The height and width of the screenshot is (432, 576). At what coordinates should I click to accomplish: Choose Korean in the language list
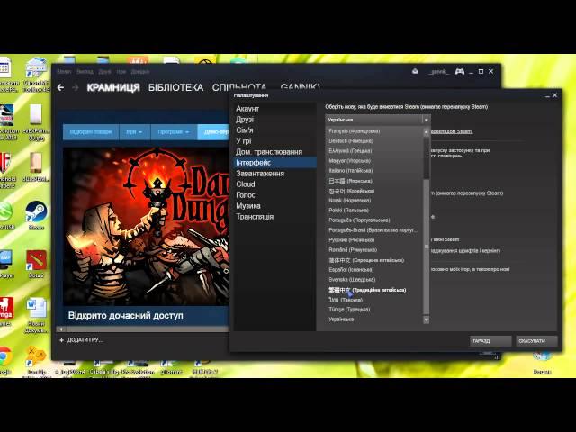click(374, 191)
